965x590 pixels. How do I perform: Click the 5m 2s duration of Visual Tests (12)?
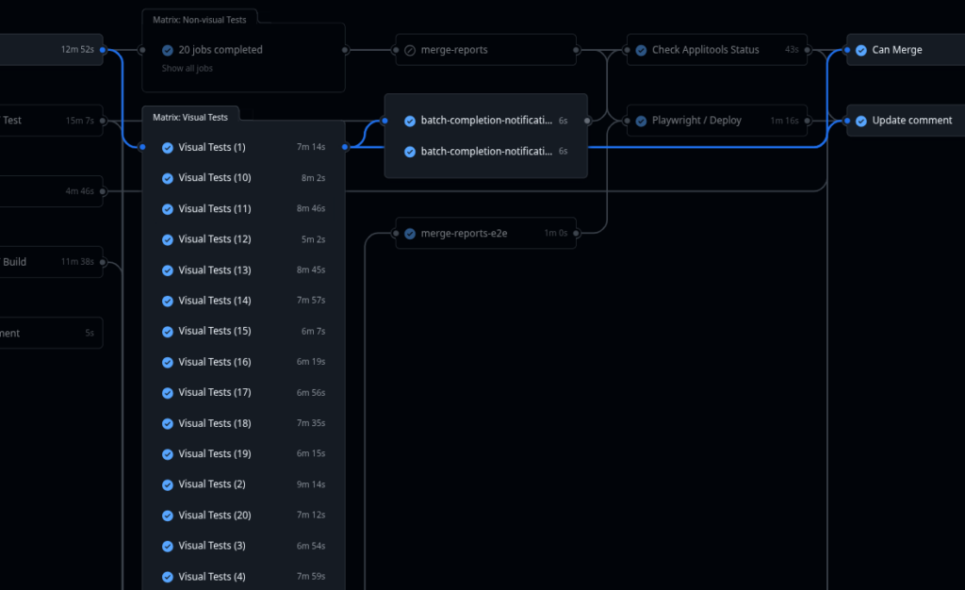313,239
